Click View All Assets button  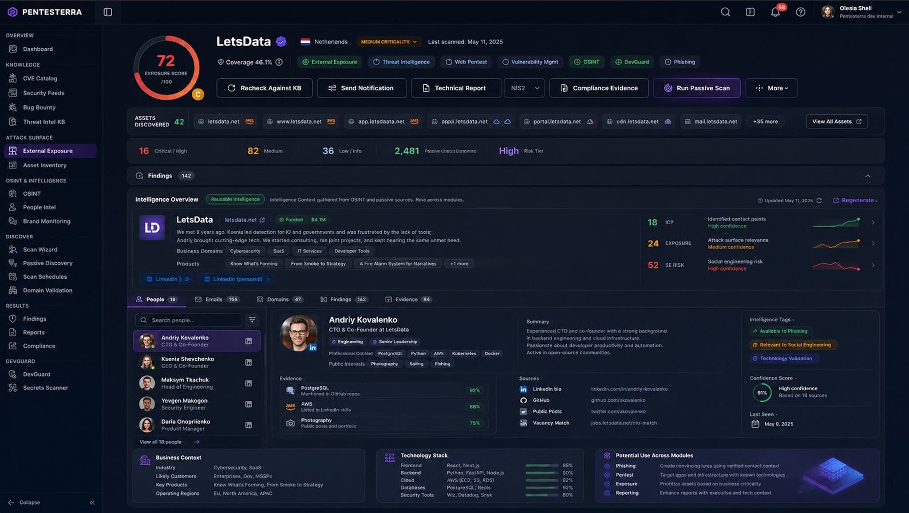point(837,122)
